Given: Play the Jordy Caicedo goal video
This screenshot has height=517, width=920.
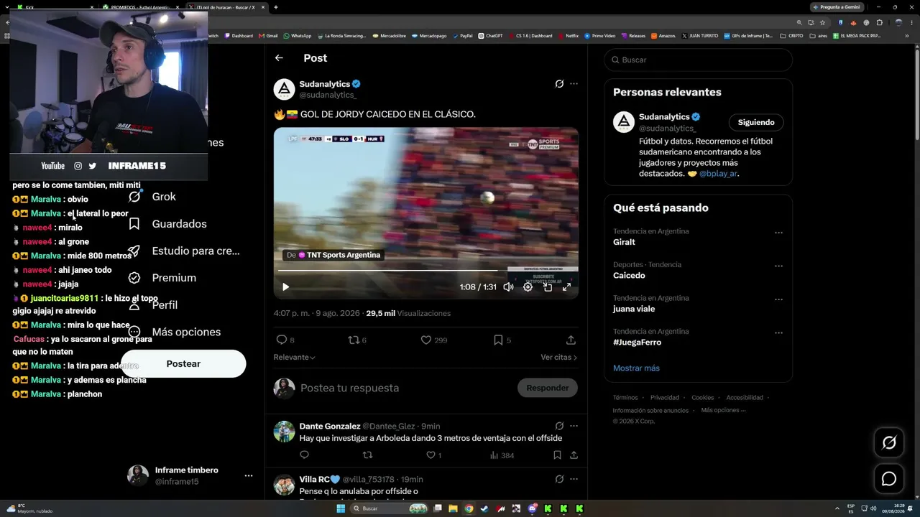Looking at the screenshot, I should point(285,287).
